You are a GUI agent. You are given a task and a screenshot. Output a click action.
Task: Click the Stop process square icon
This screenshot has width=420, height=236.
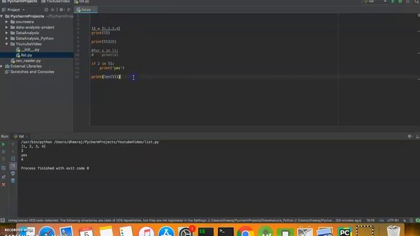[x=3, y=151]
